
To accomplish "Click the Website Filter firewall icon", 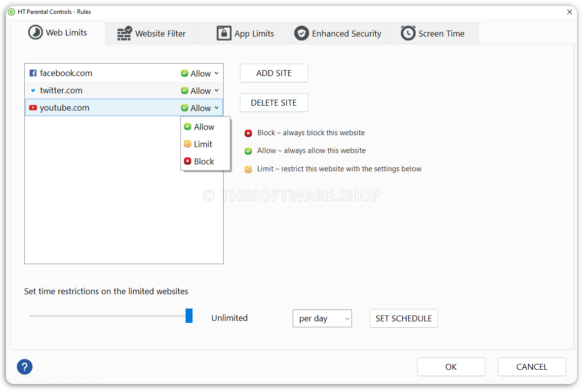I will coord(124,34).
